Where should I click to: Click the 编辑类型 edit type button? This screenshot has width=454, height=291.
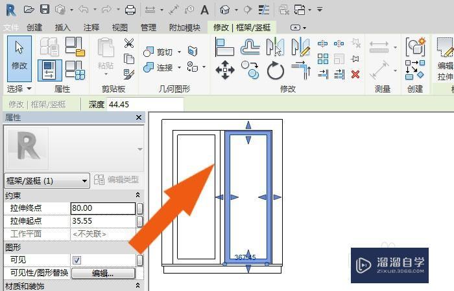tap(117, 180)
